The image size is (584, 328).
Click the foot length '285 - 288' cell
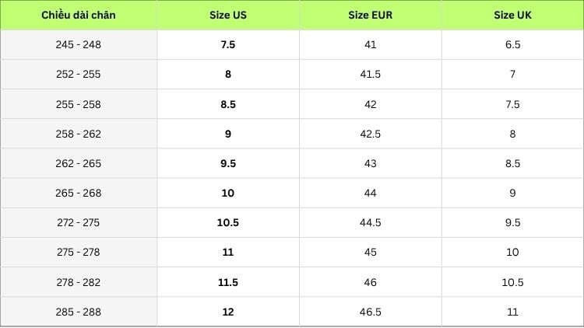[x=79, y=312]
